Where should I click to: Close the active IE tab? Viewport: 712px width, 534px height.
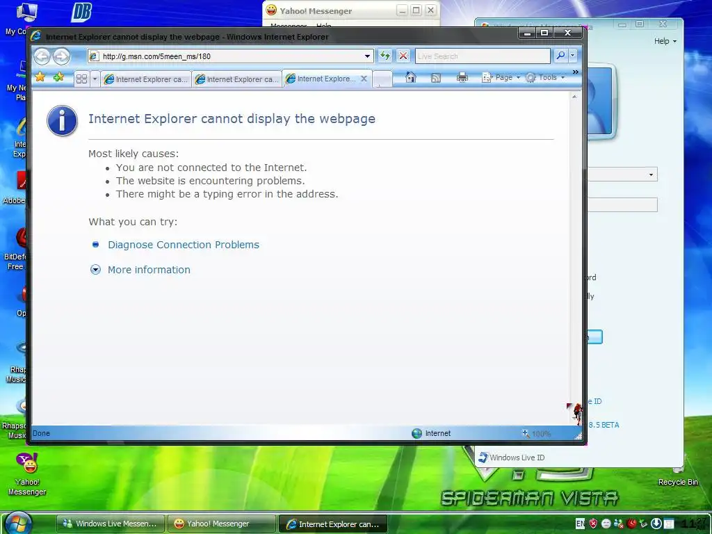364,79
